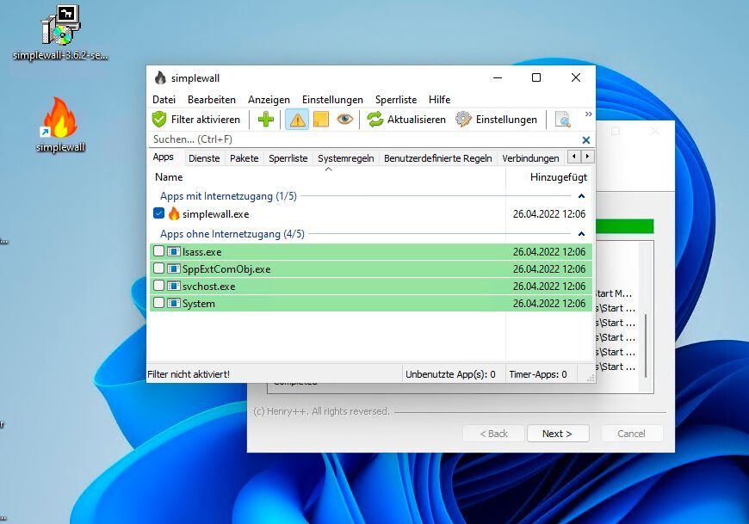Viewport: 749px width, 524px height.
Task: Check the checkbox next to lsass.exe
Action: pos(158,251)
